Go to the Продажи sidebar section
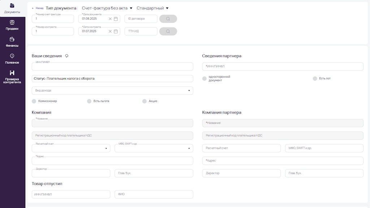This screenshot has width=370, height=208. click(12, 25)
